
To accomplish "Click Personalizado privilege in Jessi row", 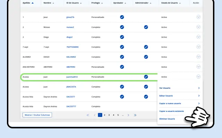I will coord(98,17).
